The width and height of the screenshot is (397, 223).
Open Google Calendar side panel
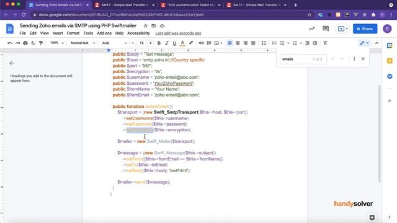pyautogui.click(x=390, y=45)
